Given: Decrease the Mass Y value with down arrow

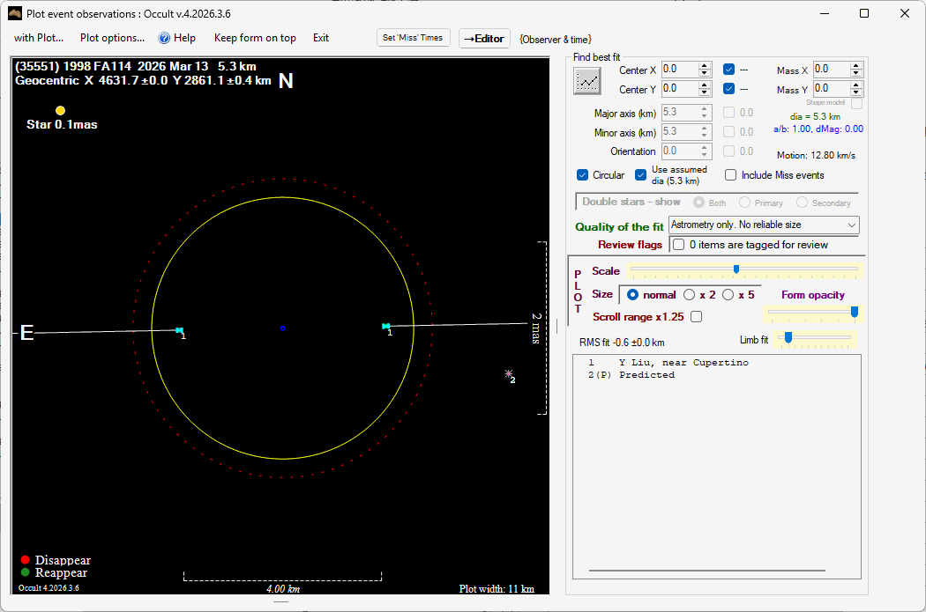Looking at the screenshot, I should coord(855,92).
